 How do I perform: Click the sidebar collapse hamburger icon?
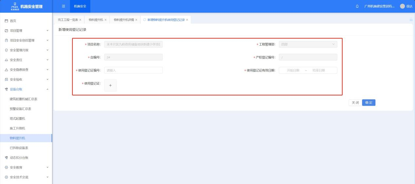(x=63, y=6)
